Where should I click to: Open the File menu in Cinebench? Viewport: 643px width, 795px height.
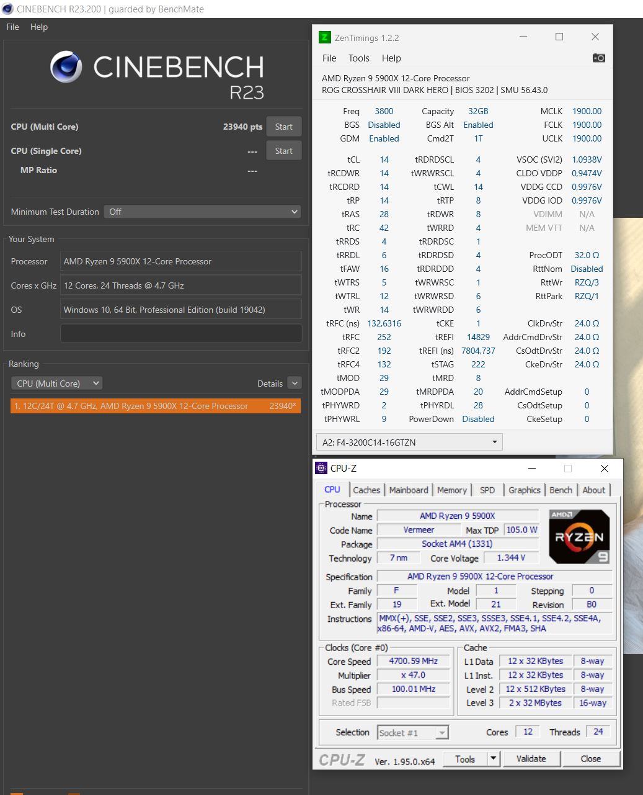pos(12,27)
